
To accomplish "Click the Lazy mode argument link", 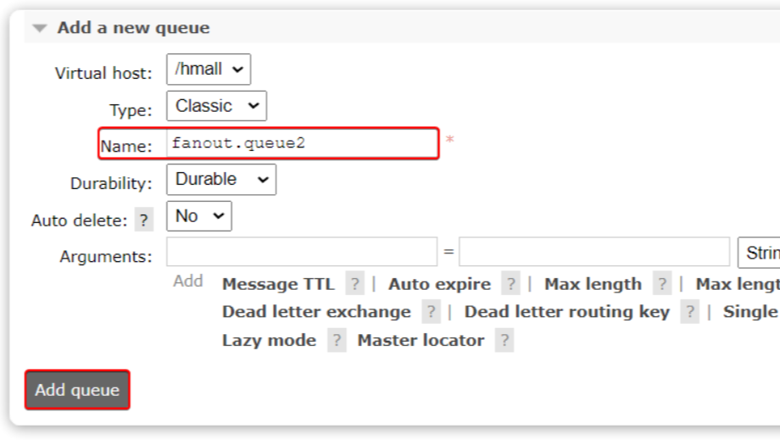I will point(269,341).
